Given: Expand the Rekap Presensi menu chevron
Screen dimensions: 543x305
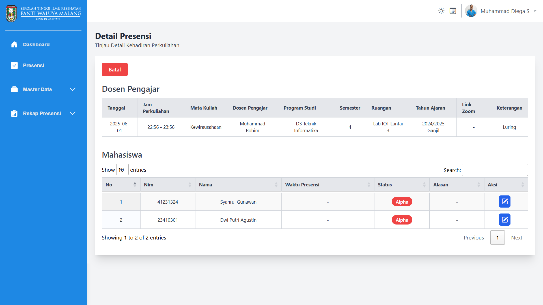Looking at the screenshot, I should coord(73,114).
